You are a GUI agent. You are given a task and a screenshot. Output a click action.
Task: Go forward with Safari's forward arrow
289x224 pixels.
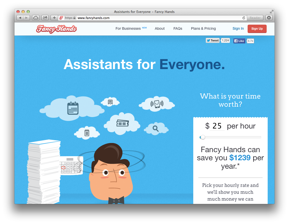coord(27,18)
